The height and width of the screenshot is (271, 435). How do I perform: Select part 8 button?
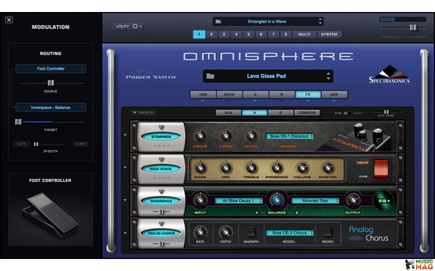(286, 34)
